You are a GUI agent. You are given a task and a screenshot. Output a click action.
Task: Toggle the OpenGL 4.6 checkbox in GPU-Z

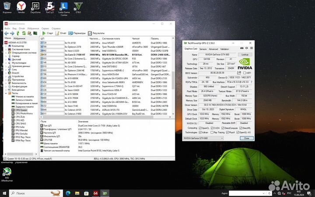coord(238,133)
